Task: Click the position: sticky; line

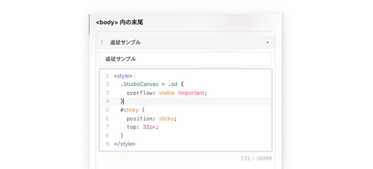Action: pyautogui.click(x=152, y=118)
